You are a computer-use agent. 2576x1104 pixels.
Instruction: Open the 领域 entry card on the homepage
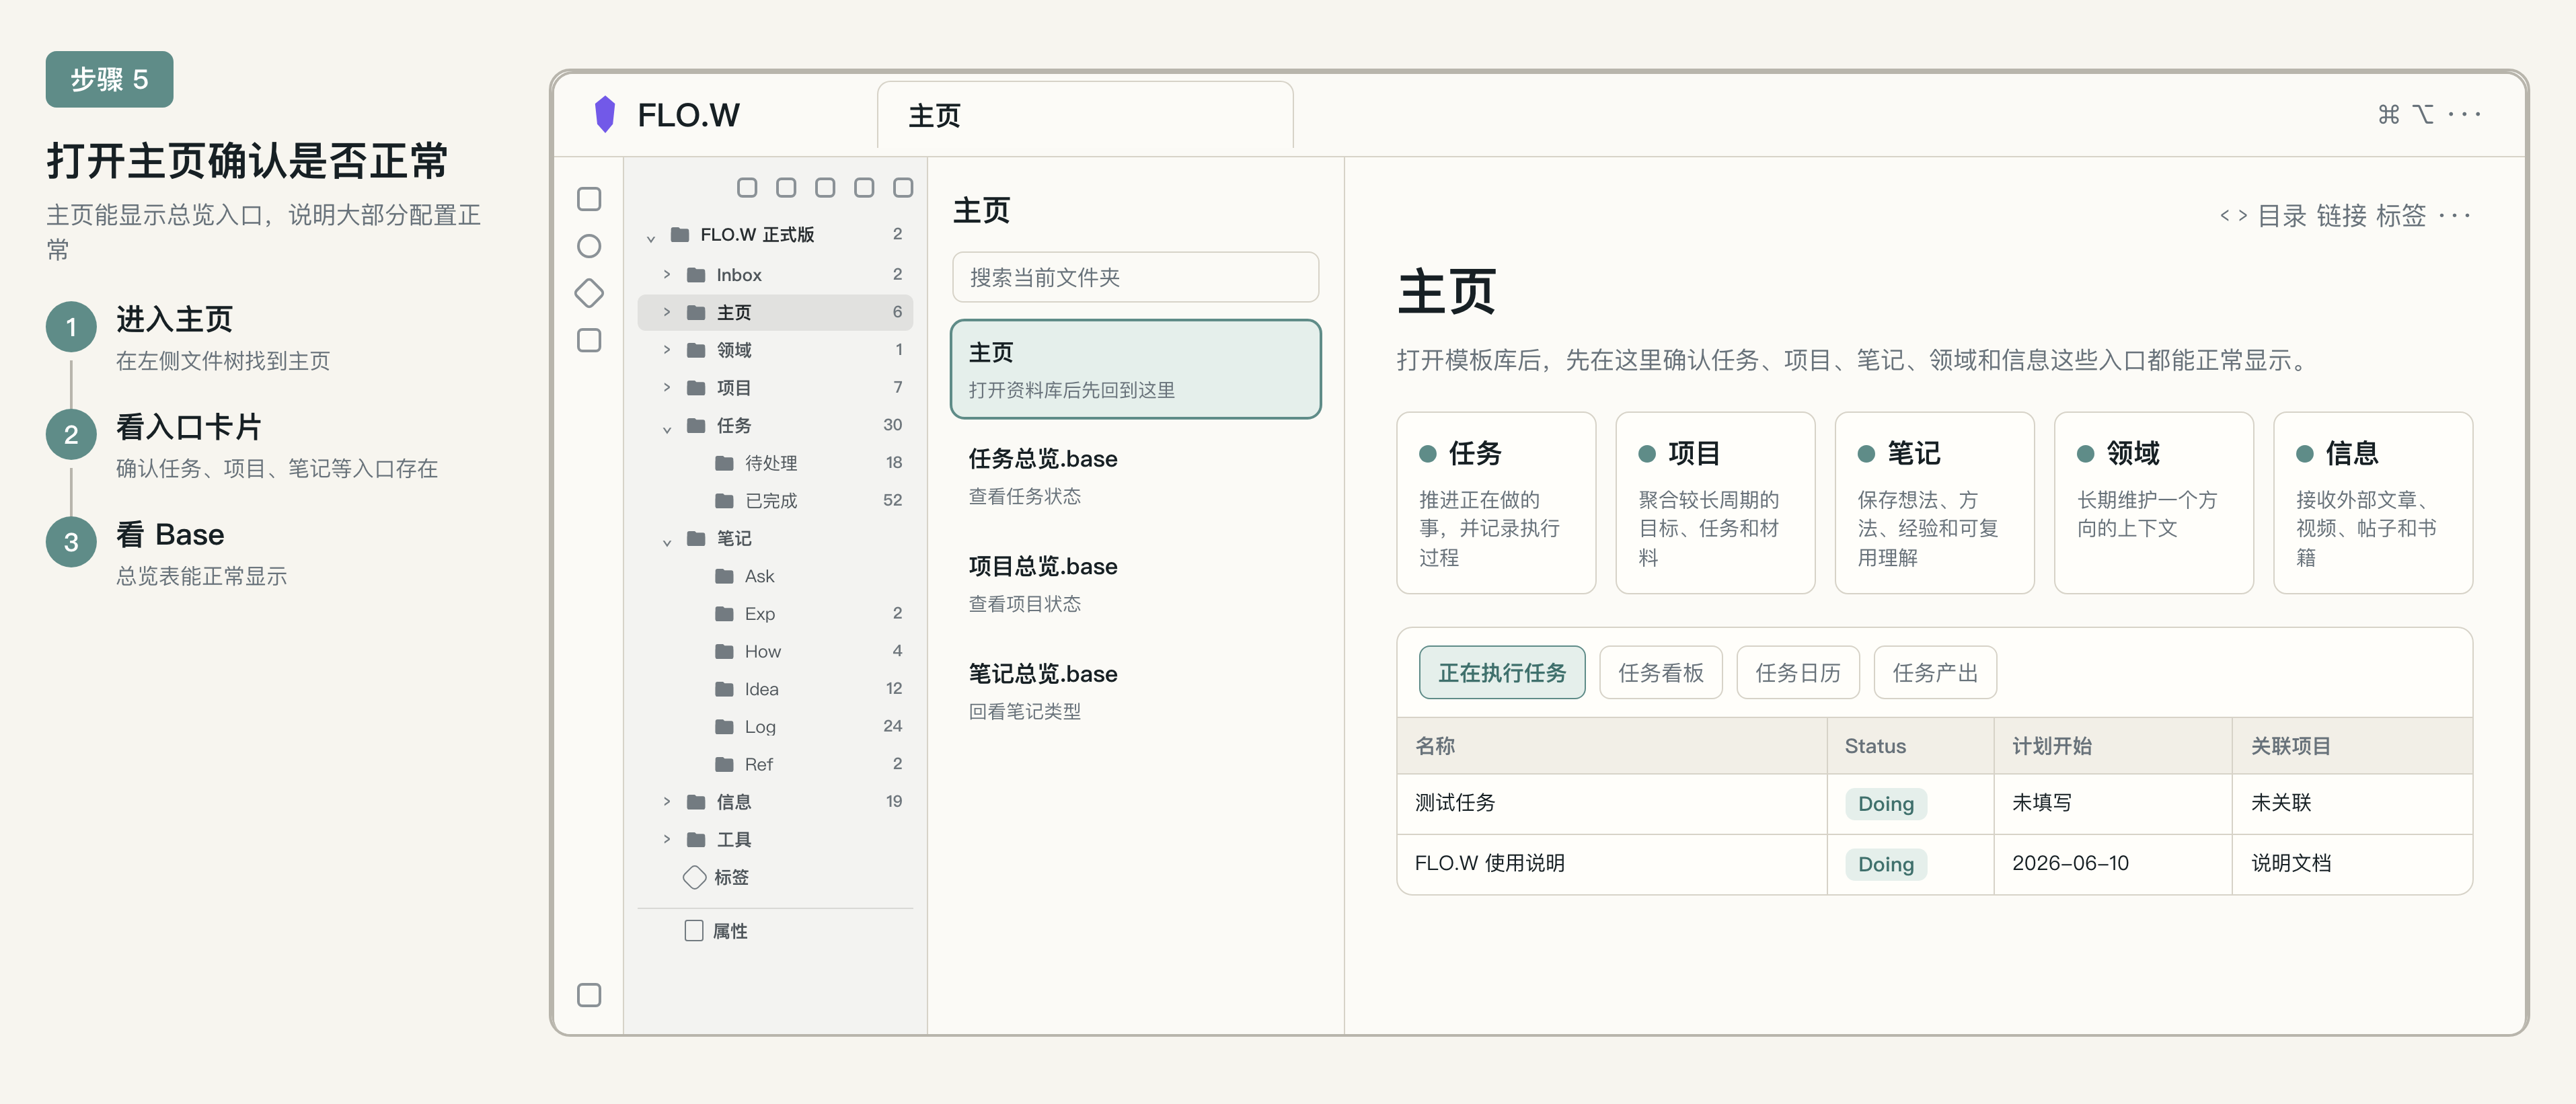[x=2153, y=502]
